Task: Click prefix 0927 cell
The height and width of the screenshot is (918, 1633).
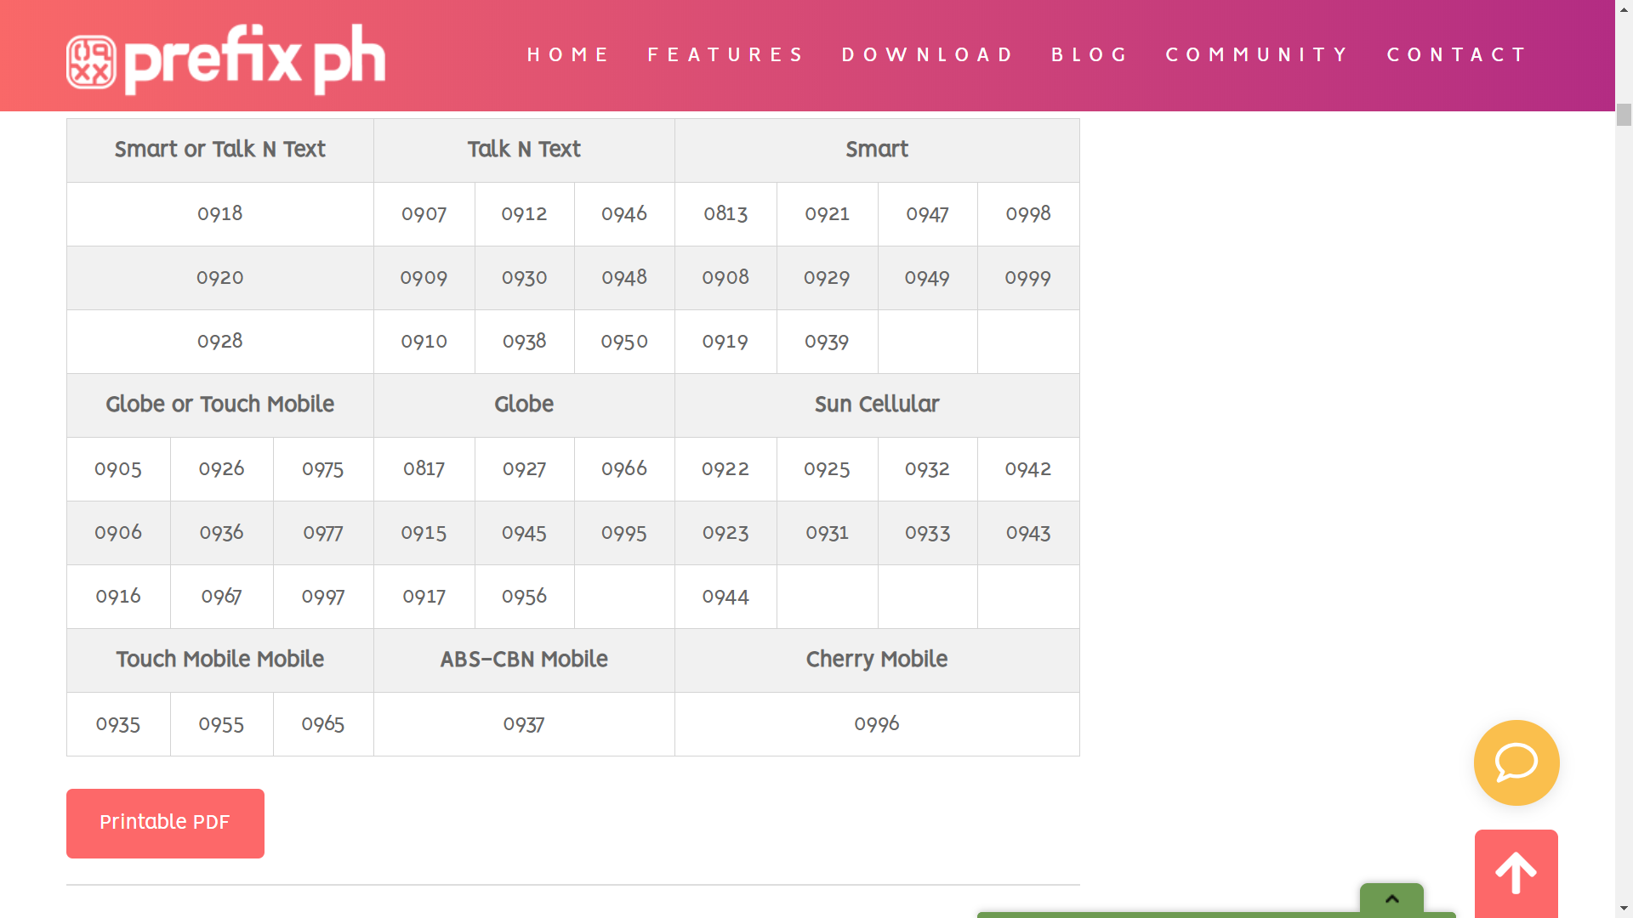Action: pos(525,469)
